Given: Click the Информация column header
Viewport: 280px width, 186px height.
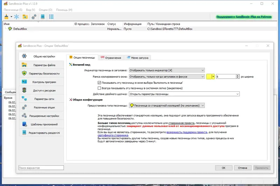Looking at the screenshot, I should [134, 24].
